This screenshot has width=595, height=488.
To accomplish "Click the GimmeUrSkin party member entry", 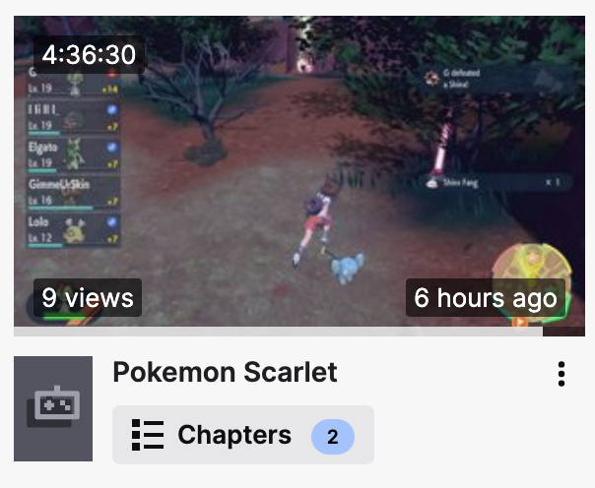I will tap(74, 193).
